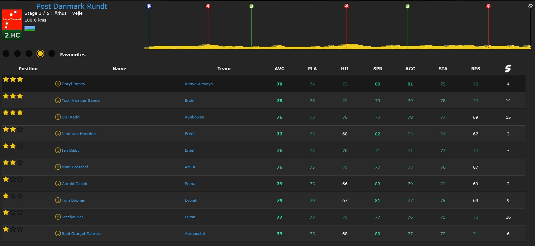The height and width of the screenshot is (246, 535).
Task: Click info icon next to Blel Kadri
Action: pyautogui.click(x=58, y=117)
